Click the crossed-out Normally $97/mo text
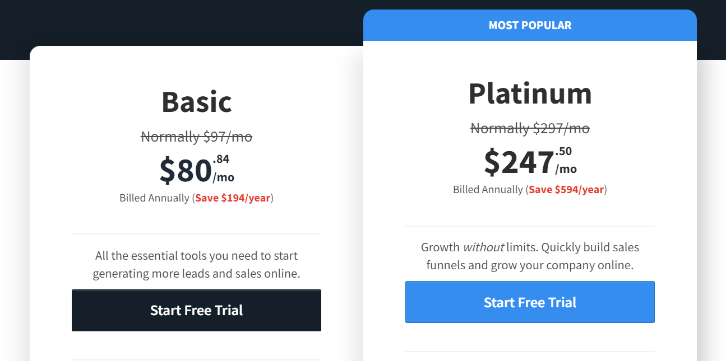This screenshot has height=361, width=726. point(196,137)
